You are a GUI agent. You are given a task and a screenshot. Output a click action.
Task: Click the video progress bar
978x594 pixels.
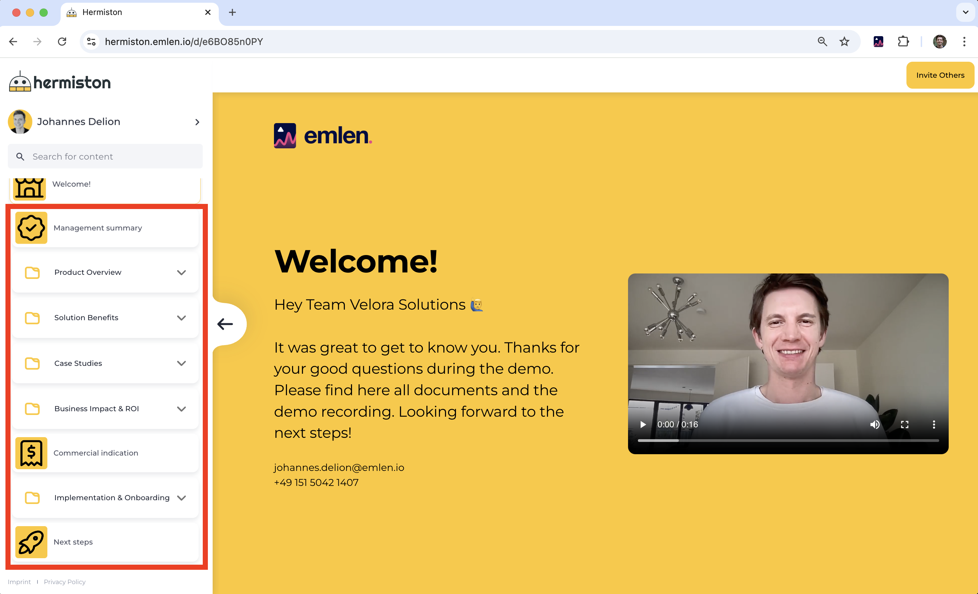pos(788,440)
